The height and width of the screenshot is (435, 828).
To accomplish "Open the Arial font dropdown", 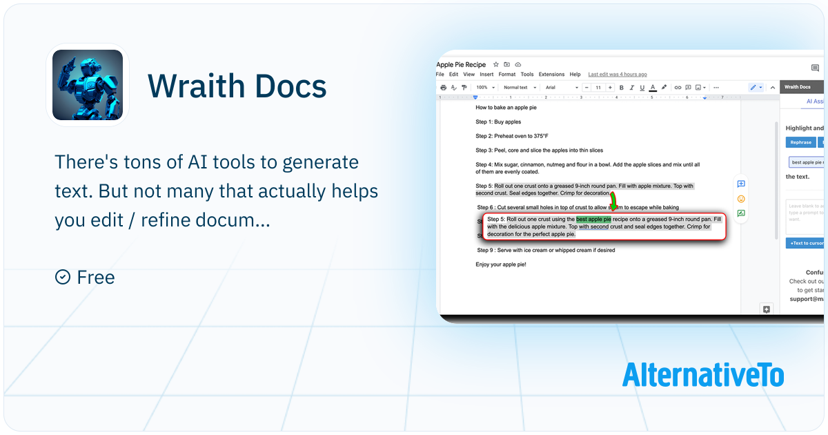I will coord(562,88).
